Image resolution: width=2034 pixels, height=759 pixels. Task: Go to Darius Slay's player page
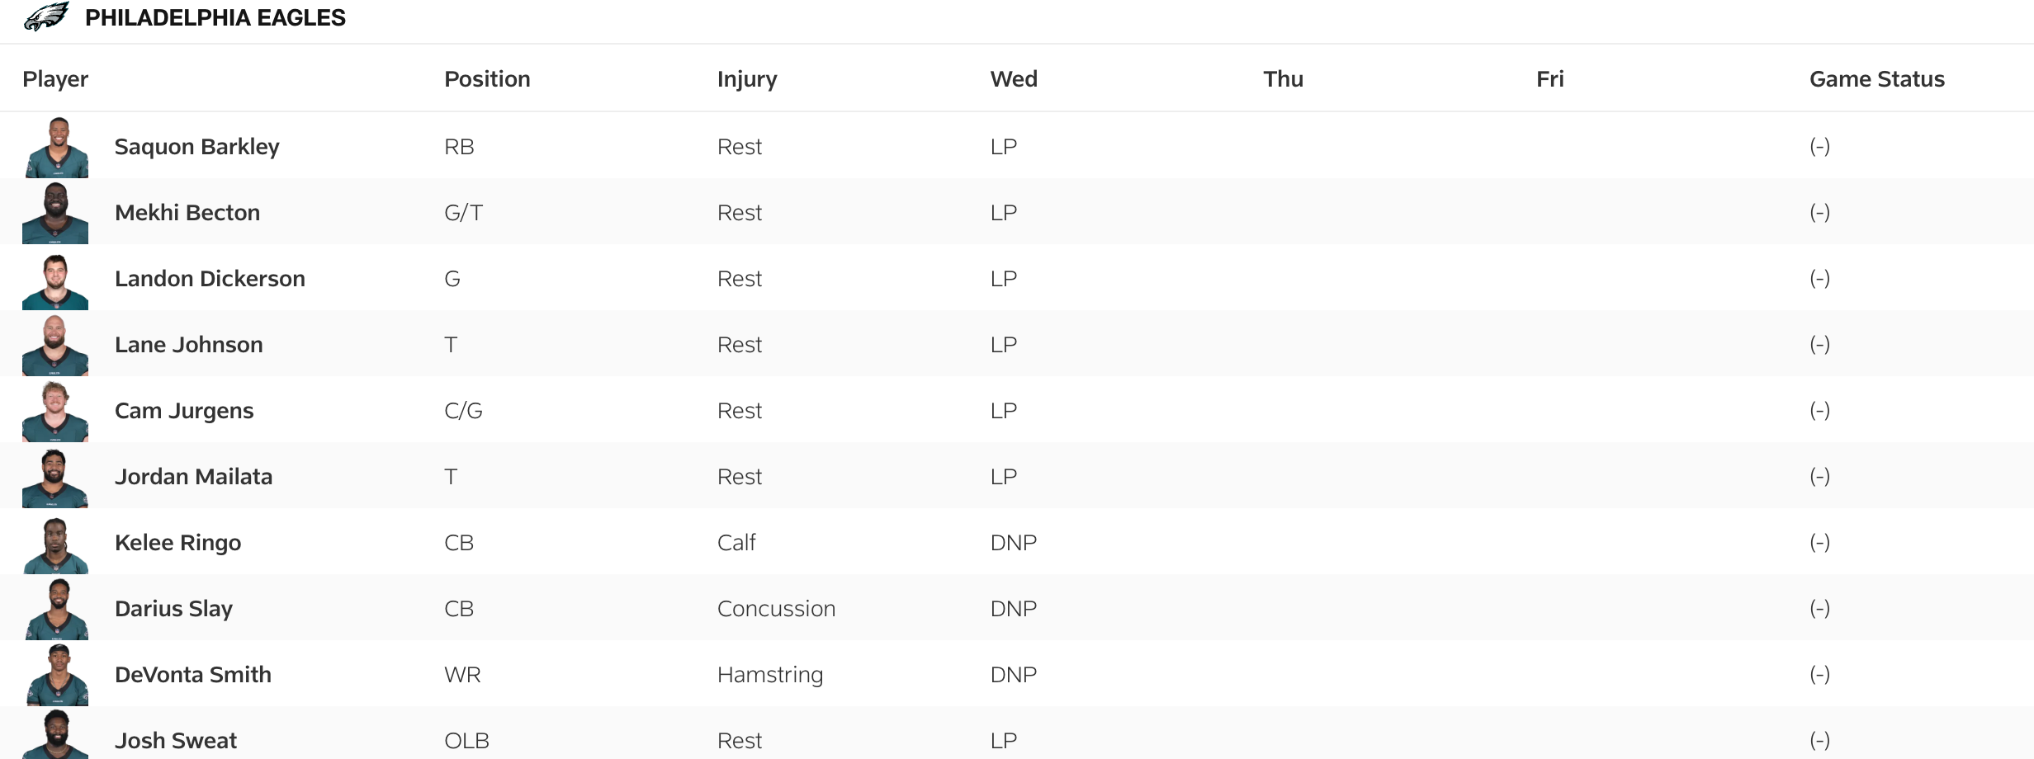(x=173, y=609)
